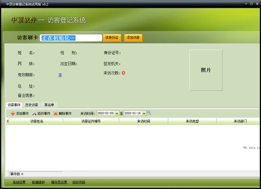Open the 修改密码 link
The image size is (261, 189).
pos(79,182)
